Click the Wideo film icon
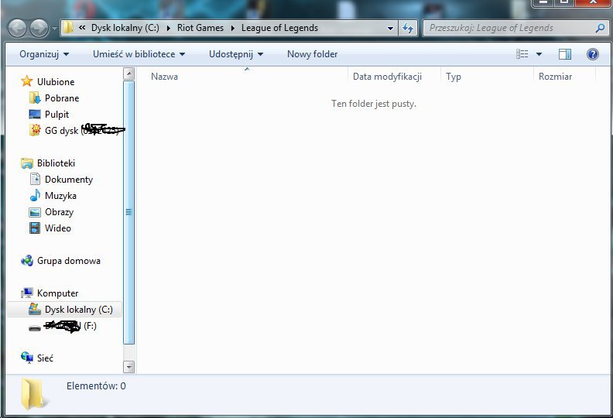Screen dimensions: 613x418 point(35,228)
